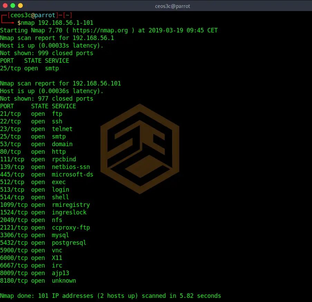
Task: Click the 5432/tcp postgresql row
Action: click(x=43, y=243)
